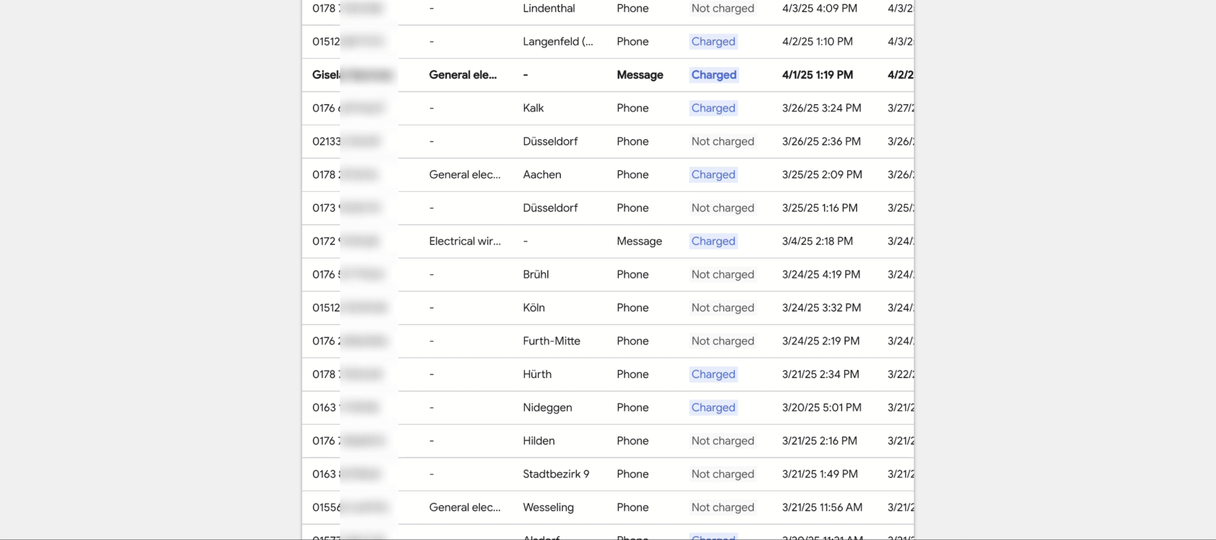
Task: Click the Charged badge in the Hürth row
Action: [713, 374]
